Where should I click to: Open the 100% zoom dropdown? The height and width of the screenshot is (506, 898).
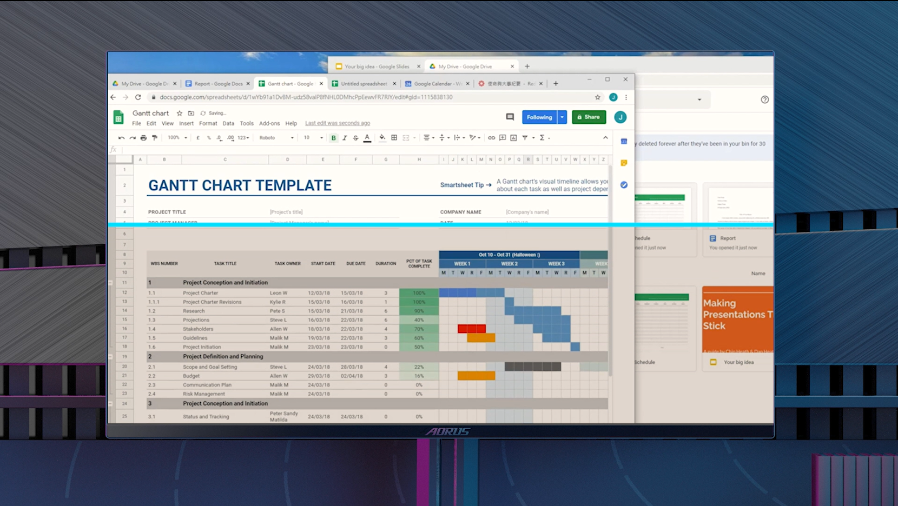pos(177,138)
